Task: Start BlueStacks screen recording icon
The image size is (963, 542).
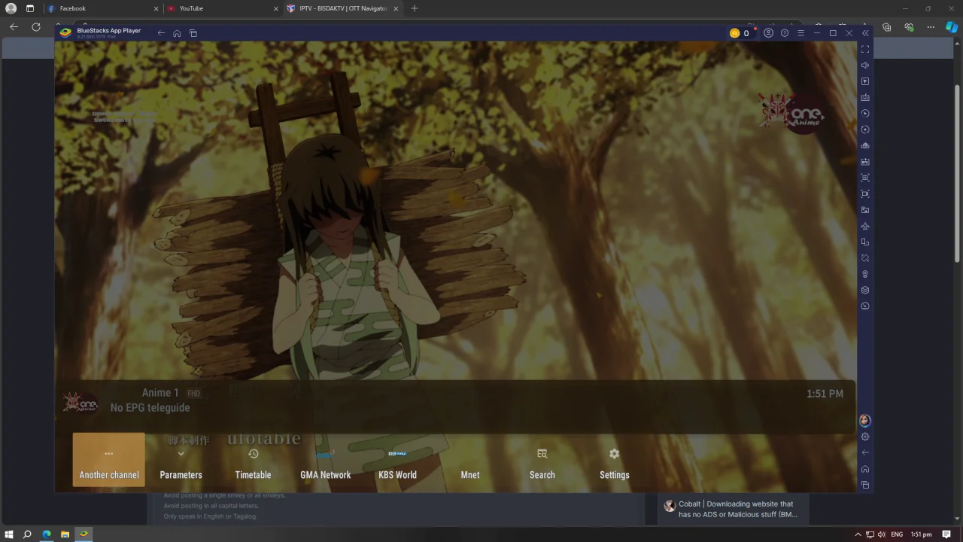Action: (x=865, y=194)
